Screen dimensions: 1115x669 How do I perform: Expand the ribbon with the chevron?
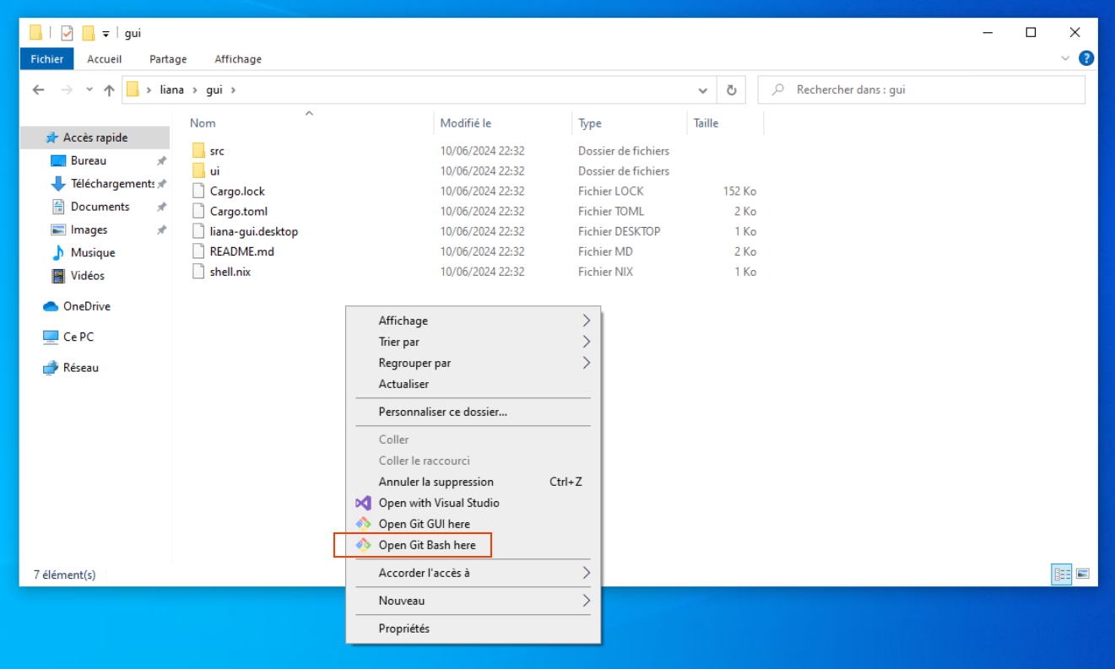[1065, 58]
